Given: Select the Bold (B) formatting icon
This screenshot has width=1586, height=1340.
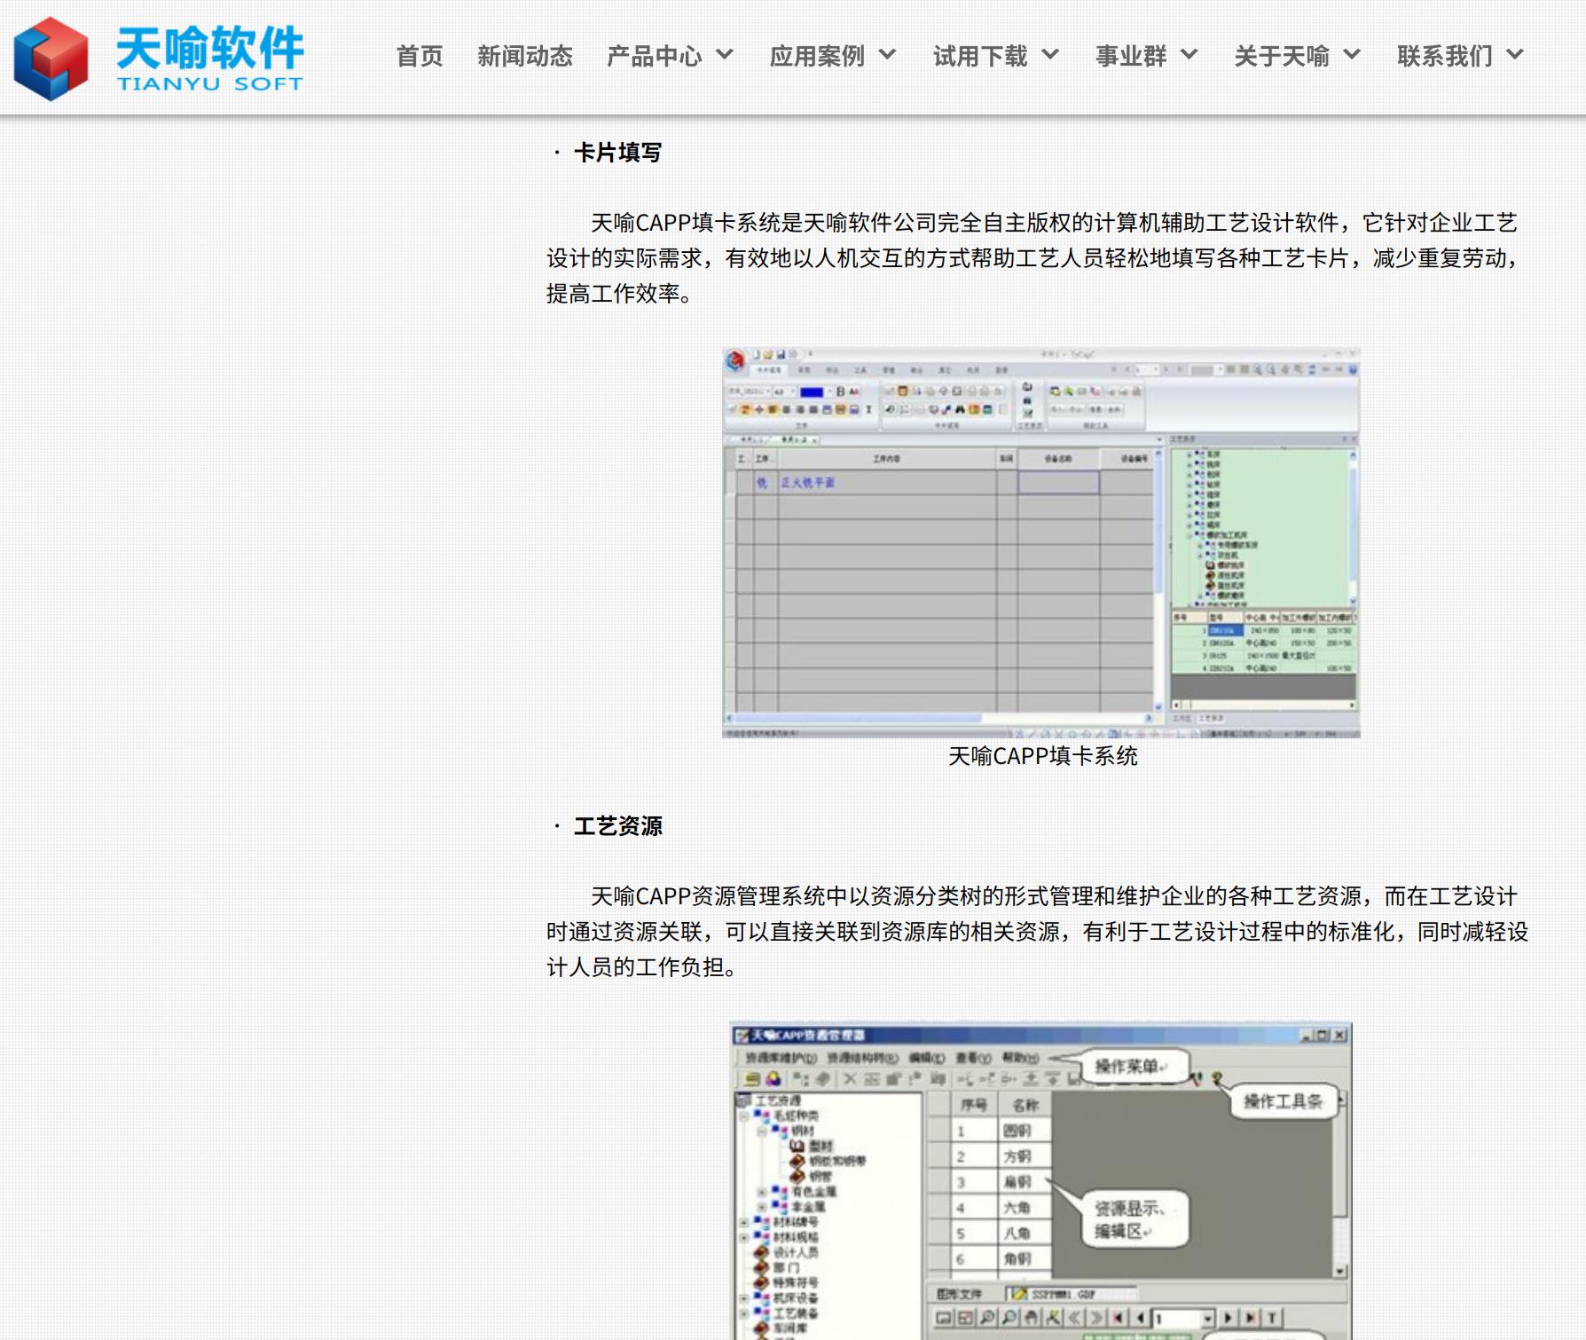Looking at the screenshot, I should click(841, 391).
